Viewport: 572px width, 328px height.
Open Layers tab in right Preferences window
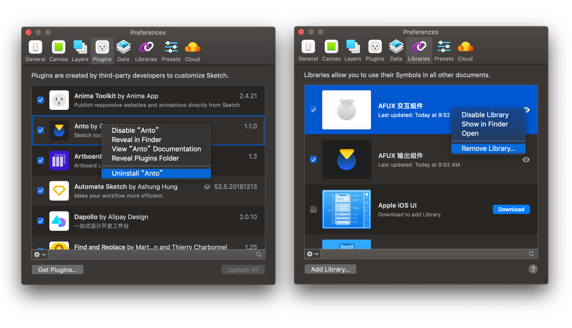tap(353, 50)
